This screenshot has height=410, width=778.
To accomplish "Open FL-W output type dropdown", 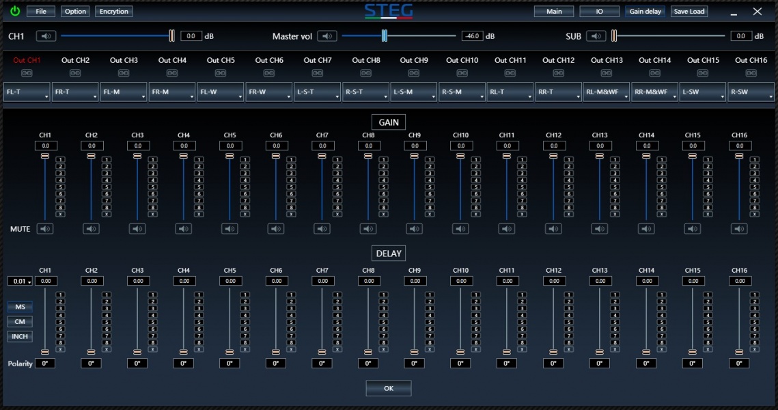I will [221, 92].
